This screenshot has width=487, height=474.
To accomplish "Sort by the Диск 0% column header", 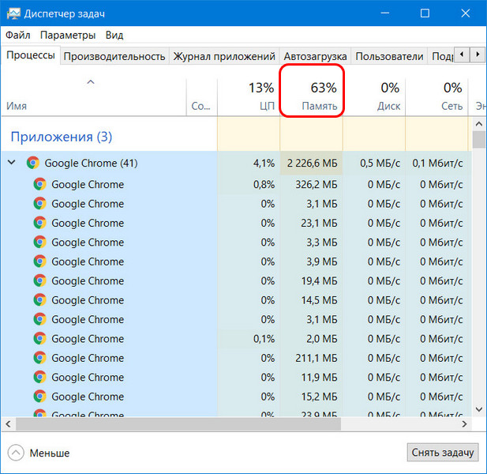I will (374, 96).
